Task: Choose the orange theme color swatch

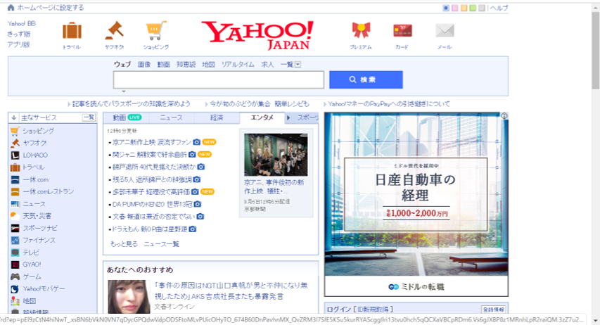Action: pyautogui.click(x=464, y=8)
